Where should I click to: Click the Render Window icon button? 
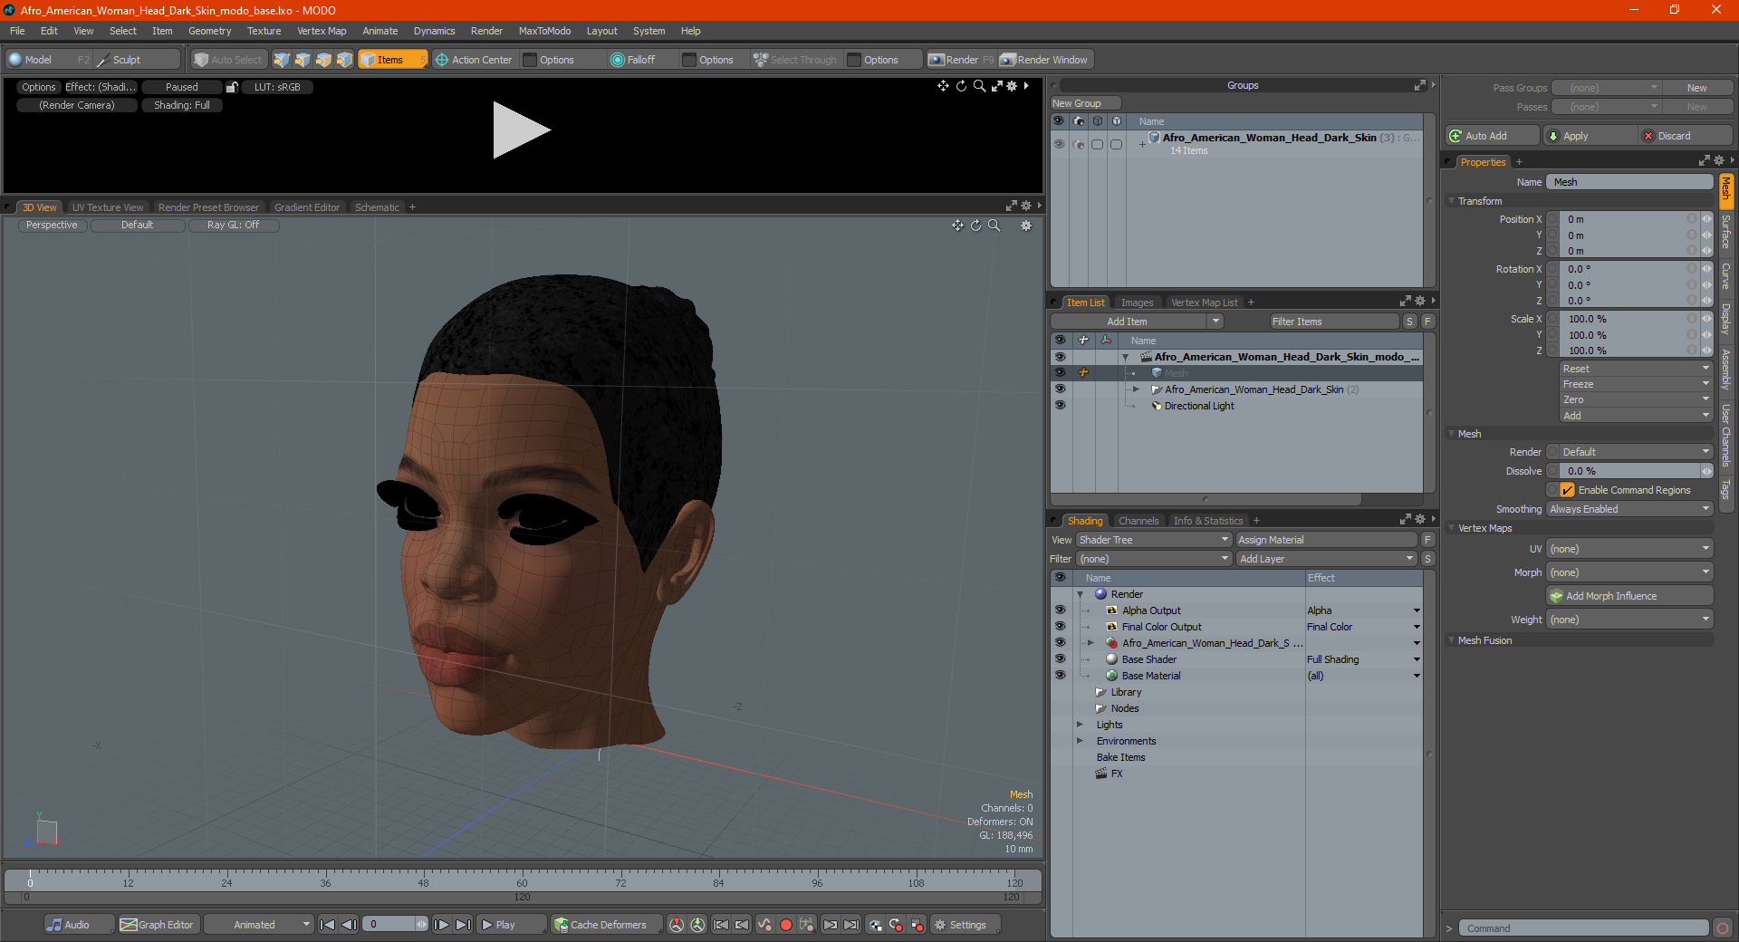tap(1043, 60)
